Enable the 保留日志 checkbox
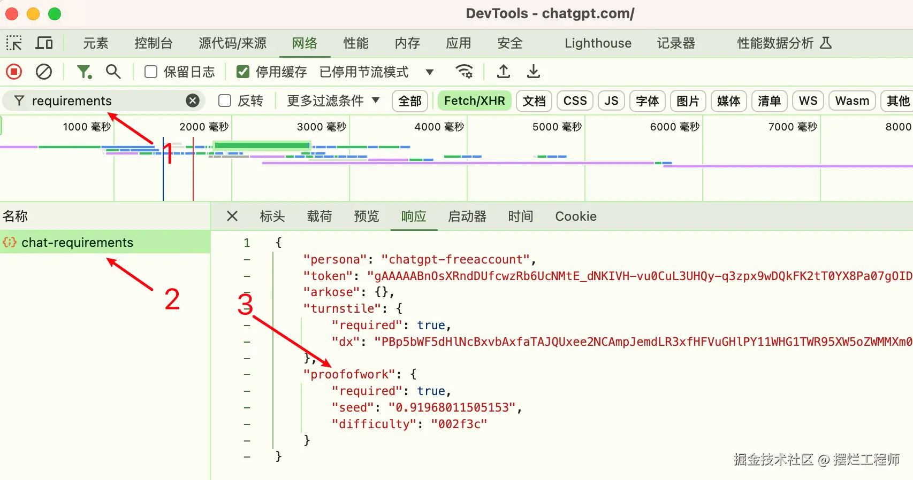Image resolution: width=913 pixels, height=480 pixels. pos(151,72)
